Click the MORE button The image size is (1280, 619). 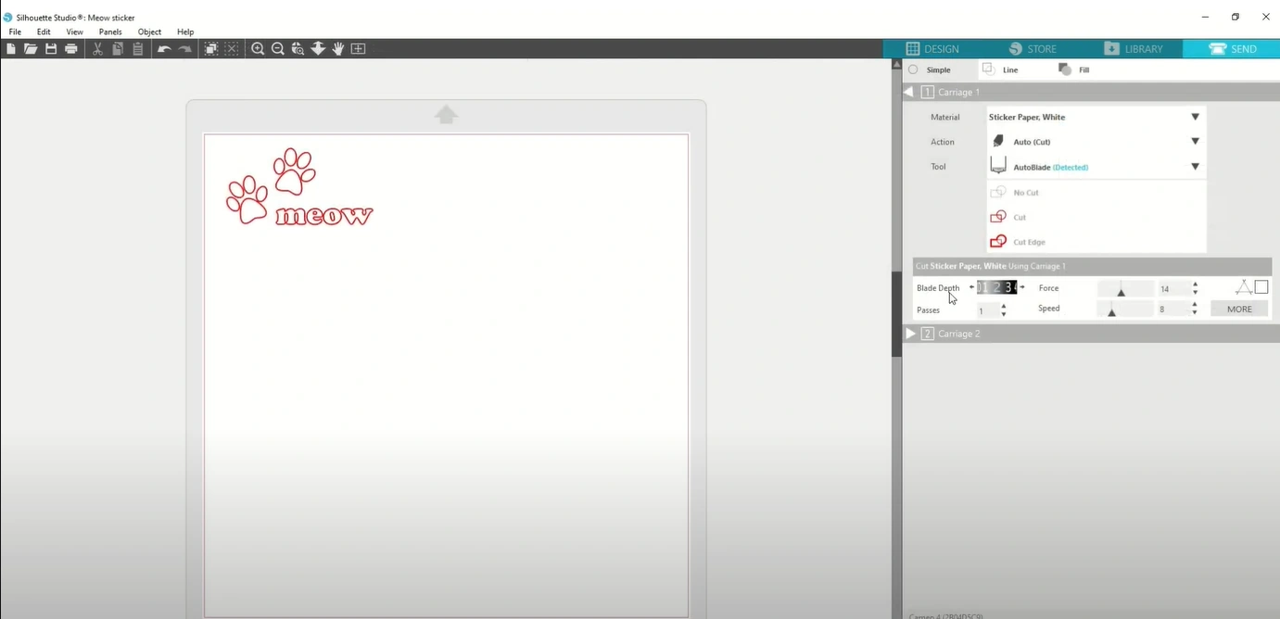coord(1238,309)
